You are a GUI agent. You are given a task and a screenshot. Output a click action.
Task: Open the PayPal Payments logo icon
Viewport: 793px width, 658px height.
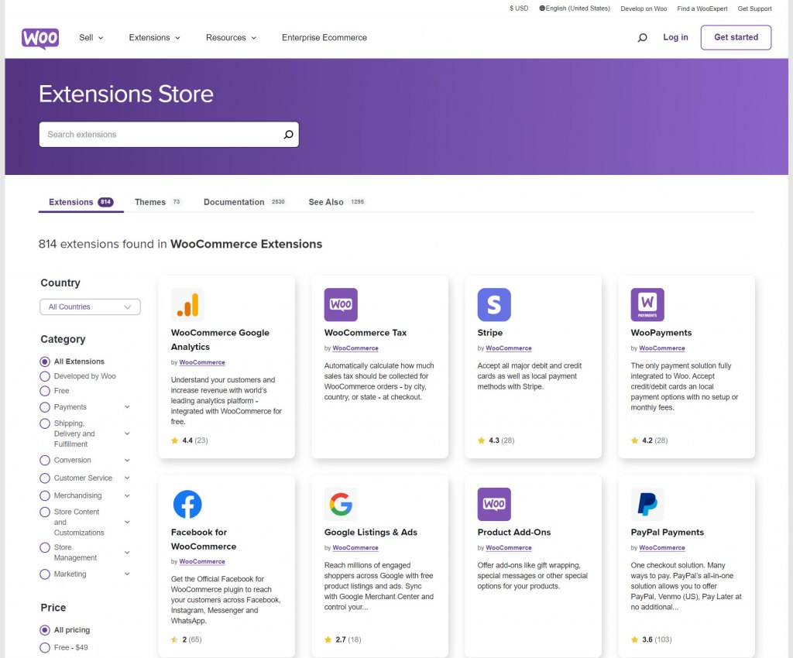(x=647, y=505)
